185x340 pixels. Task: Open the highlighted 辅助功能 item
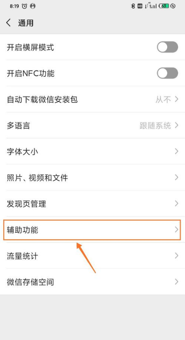92,230
